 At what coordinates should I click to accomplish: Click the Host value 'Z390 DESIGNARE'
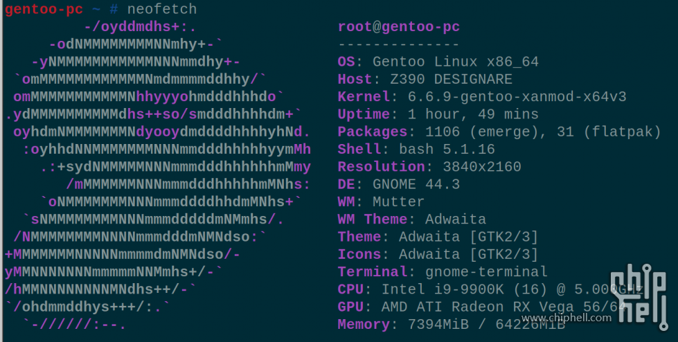pyautogui.click(x=451, y=79)
